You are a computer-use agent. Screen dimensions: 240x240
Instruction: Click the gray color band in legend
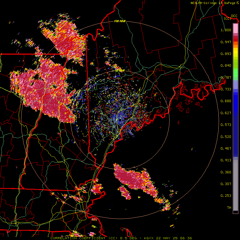pos(235,185)
